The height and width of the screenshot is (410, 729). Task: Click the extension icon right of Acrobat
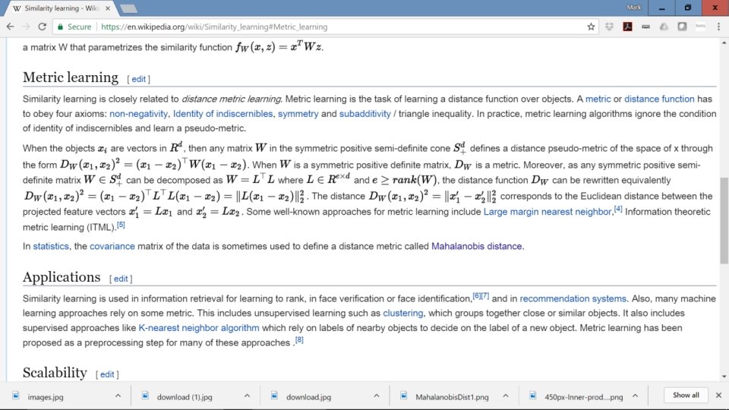click(645, 27)
